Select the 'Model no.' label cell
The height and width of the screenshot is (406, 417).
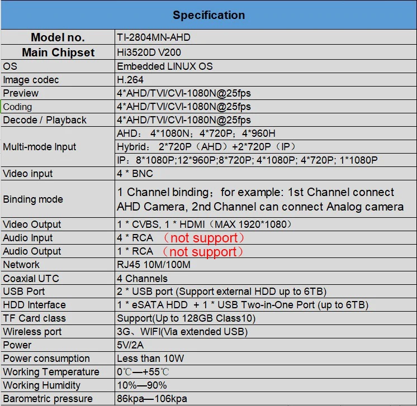[x=58, y=37]
